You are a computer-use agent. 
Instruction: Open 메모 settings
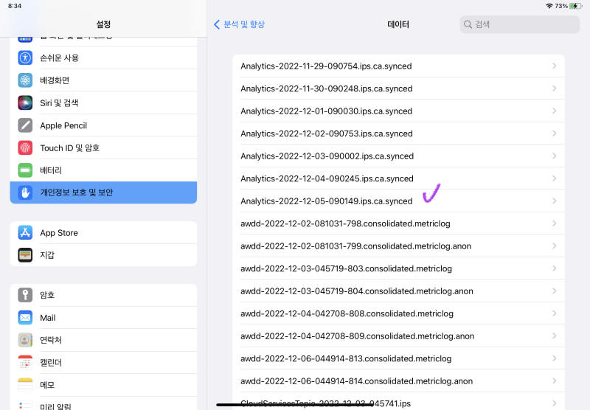(103, 385)
